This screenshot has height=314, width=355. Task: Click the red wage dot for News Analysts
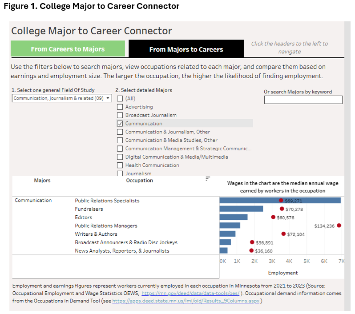pyautogui.click(x=251, y=251)
